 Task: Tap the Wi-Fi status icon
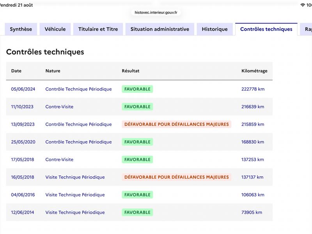(303, 5)
